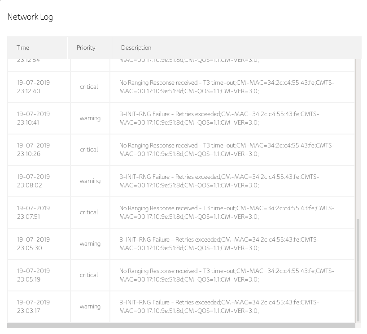Select the 23:08:02 timestamp cell
The image size is (367, 334).
click(x=34, y=181)
